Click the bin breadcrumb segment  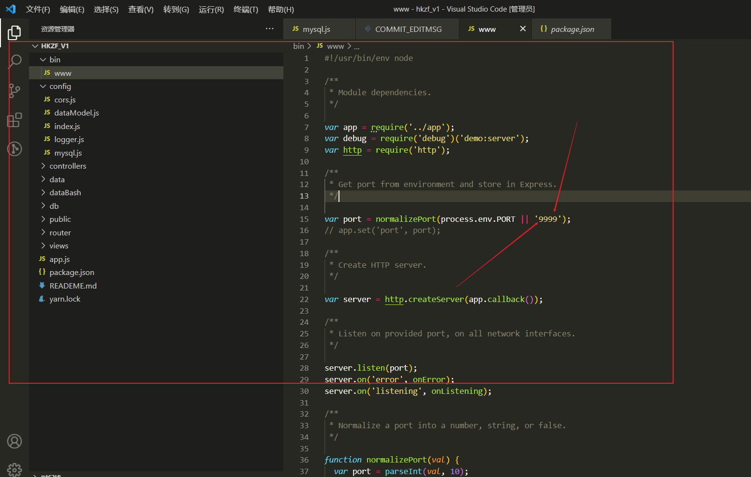pos(298,46)
